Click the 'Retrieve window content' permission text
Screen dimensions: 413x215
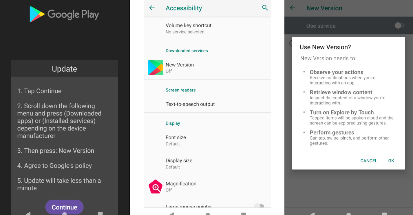341,92
